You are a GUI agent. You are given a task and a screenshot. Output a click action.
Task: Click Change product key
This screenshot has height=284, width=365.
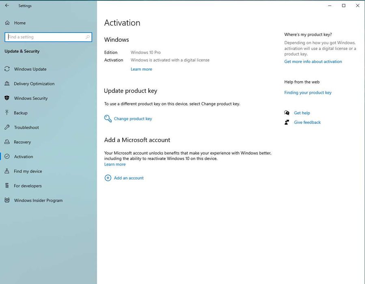[133, 119]
